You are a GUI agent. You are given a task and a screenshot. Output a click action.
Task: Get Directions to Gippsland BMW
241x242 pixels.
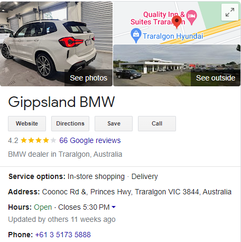[70, 123]
